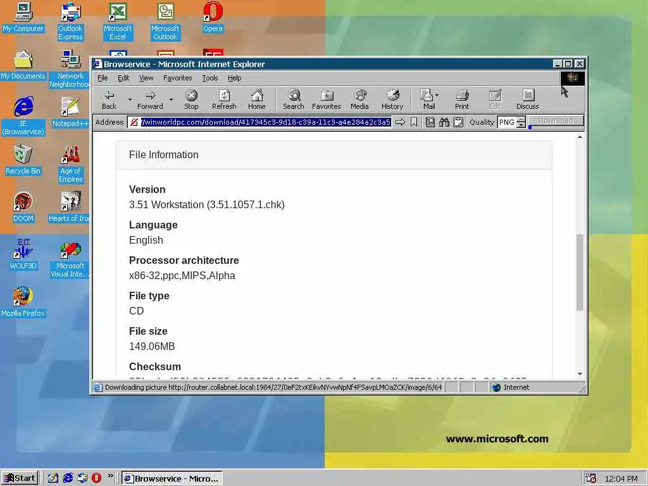
Task: Click the Download button in the address toolbar
Action: point(556,121)
